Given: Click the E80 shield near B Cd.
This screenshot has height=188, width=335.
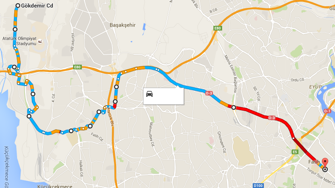Looking at the screenshot, I should 217,28.
